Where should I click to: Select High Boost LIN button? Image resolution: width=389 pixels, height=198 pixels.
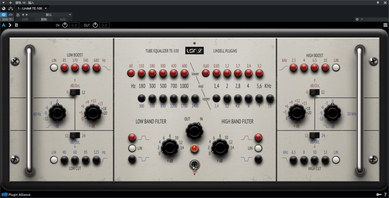point(336,68)
